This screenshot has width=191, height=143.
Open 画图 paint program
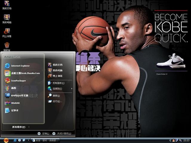[10, 88]
